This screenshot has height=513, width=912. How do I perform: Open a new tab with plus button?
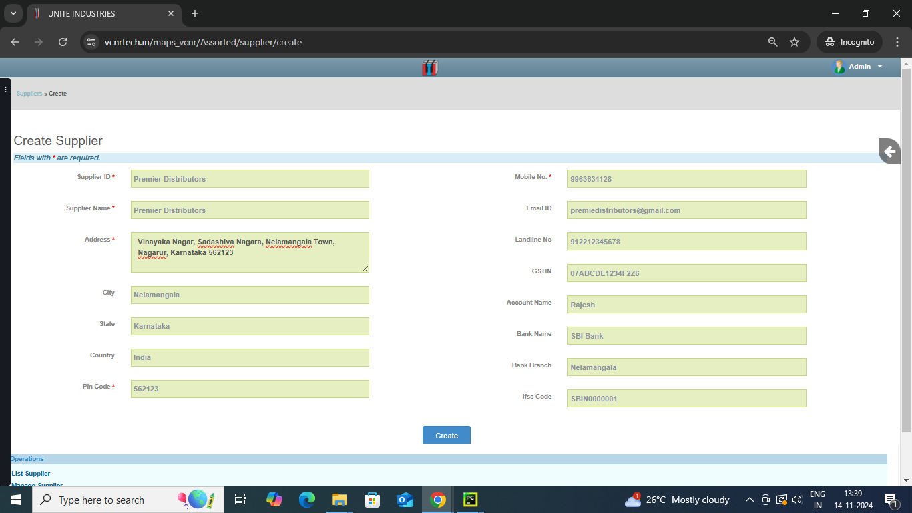[195, 13]
